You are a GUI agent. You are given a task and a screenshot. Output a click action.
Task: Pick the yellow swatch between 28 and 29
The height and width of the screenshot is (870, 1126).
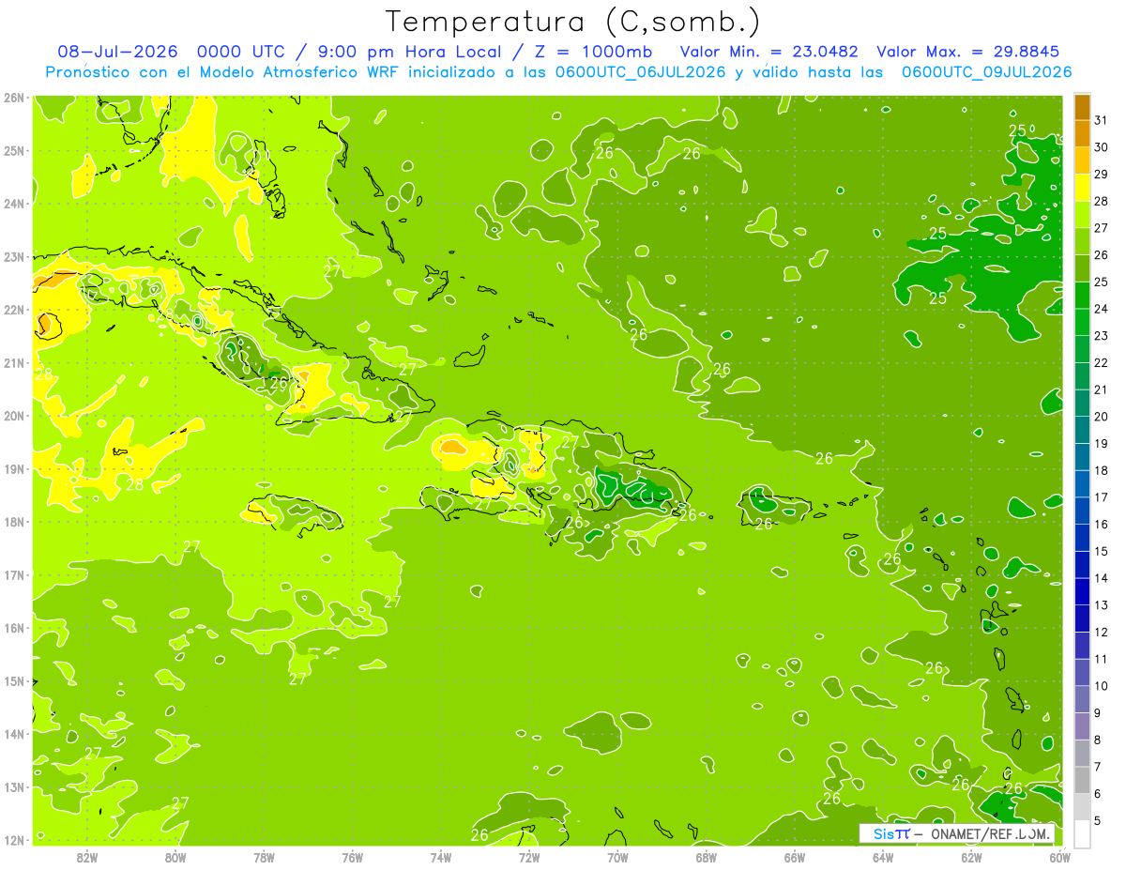(1082, 188)
